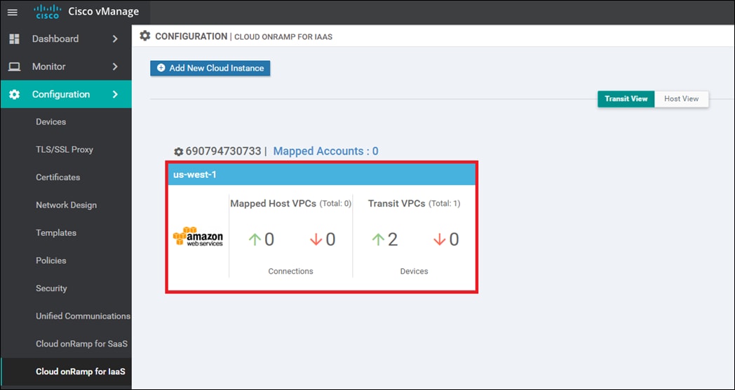Select Configuration in the sidebar

[x=66, y=94]
